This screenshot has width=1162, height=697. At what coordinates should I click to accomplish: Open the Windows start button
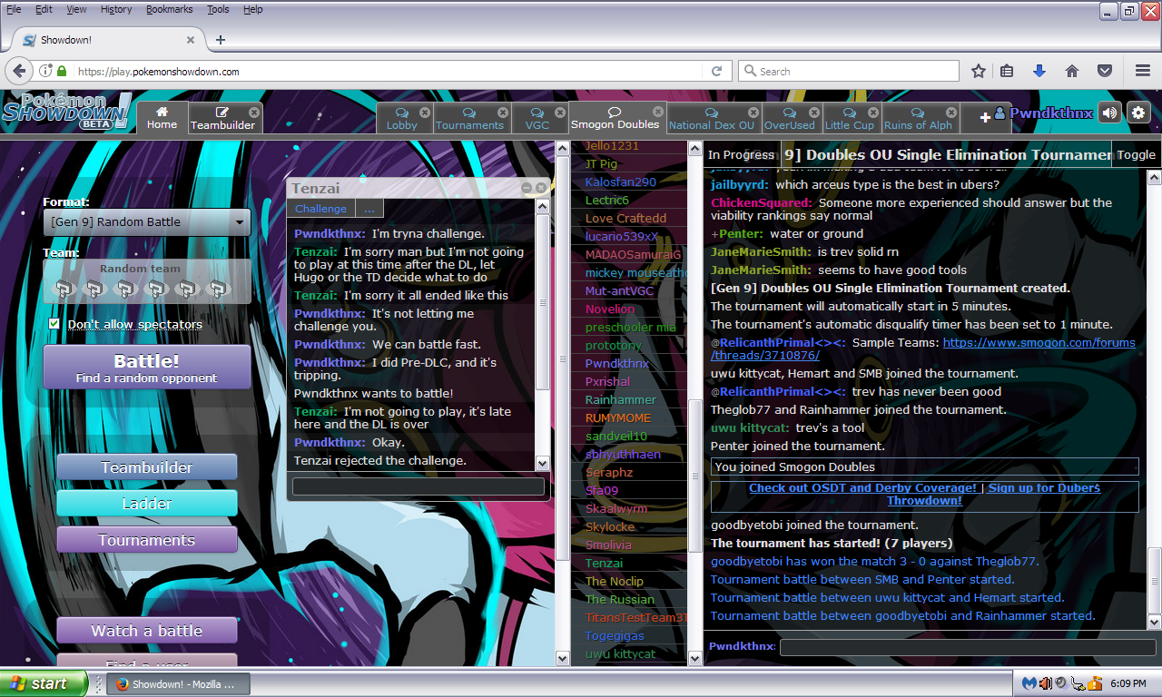pos(44,683)
